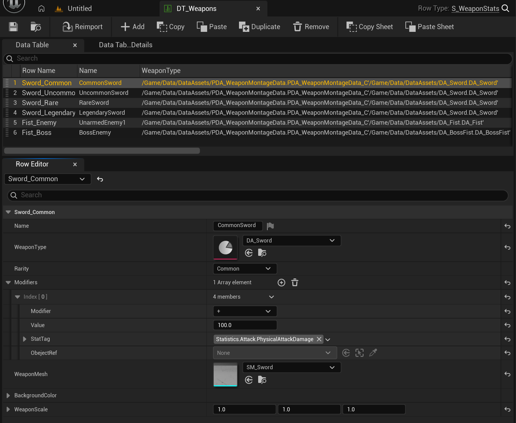Duplicate the selected row

tap(260, 27)
